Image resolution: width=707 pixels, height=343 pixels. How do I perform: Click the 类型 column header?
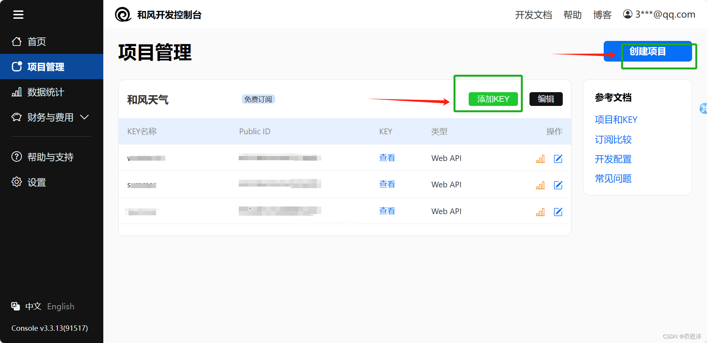click(x=439, y=132)
